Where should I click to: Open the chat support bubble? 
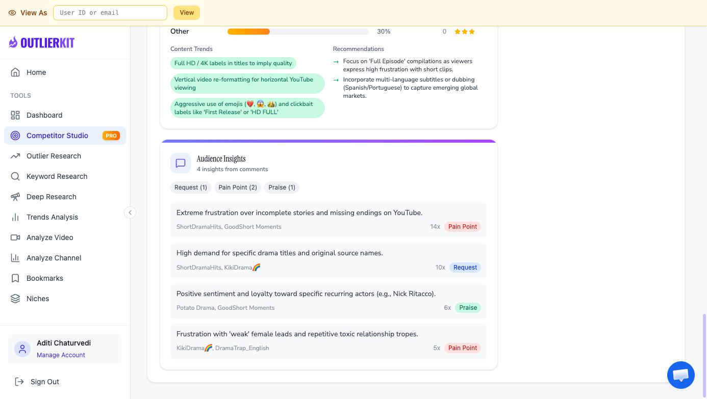pyautogui.click(x=680, y=375)
